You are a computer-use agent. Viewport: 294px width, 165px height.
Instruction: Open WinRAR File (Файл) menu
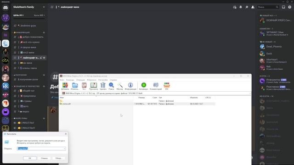[62, 80]
